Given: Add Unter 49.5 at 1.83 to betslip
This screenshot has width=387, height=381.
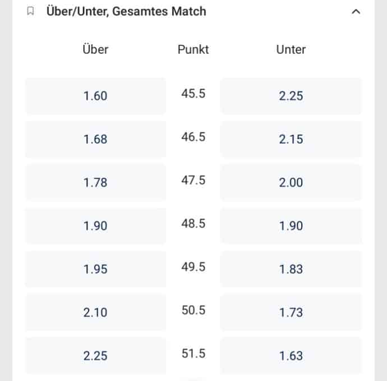Looking at the screenshot, I should click(x=291, y=269).
